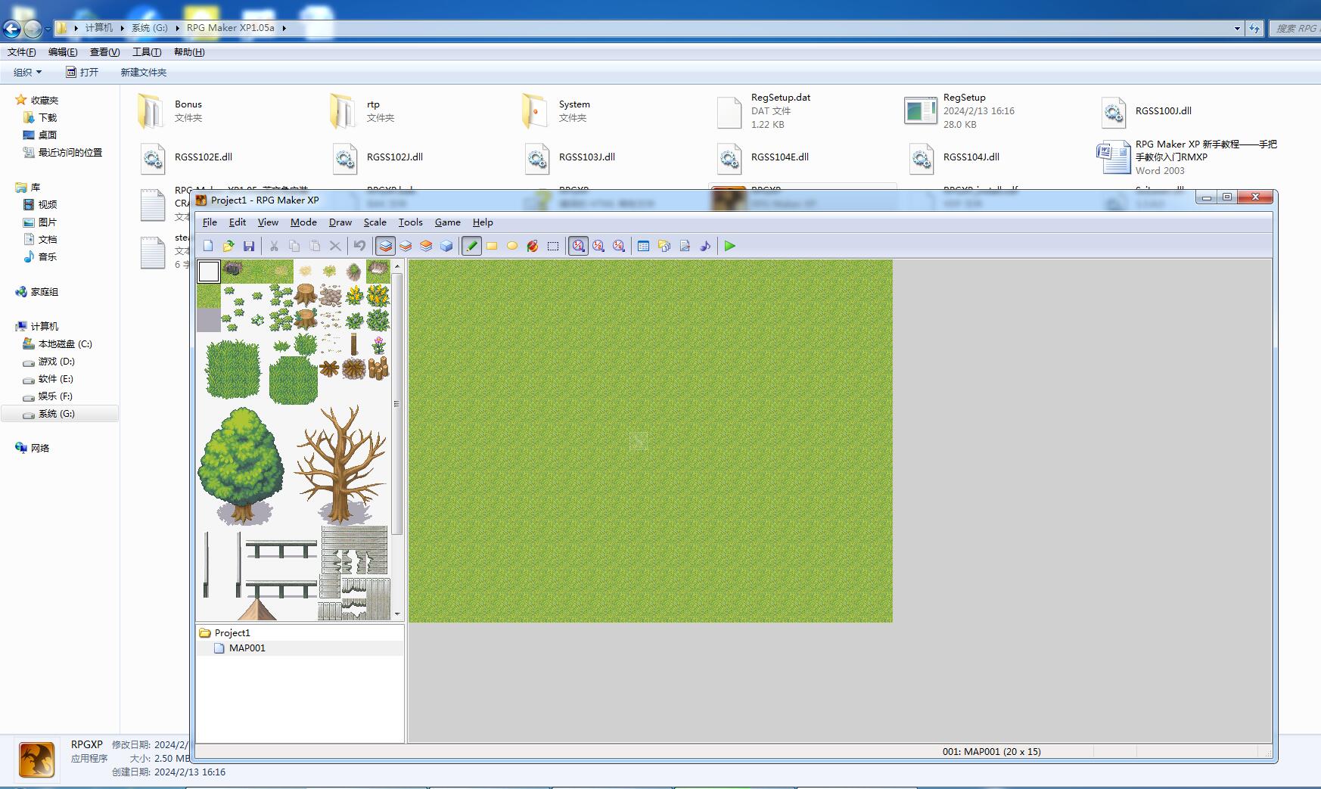The height and width of the screenshot is (789, 1321).
Task: Select Layer 1 editing mode
Action: click(386, 246)
